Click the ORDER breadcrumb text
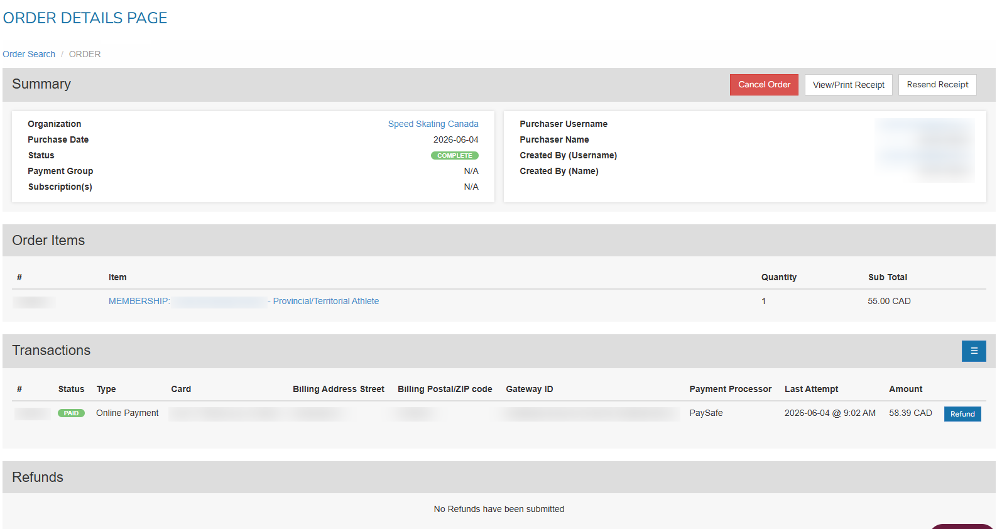This screenshot has width=997, height=529. pos(85,54)
